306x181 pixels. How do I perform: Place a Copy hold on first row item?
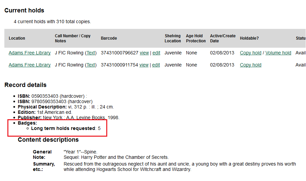[x=251, y=53]
